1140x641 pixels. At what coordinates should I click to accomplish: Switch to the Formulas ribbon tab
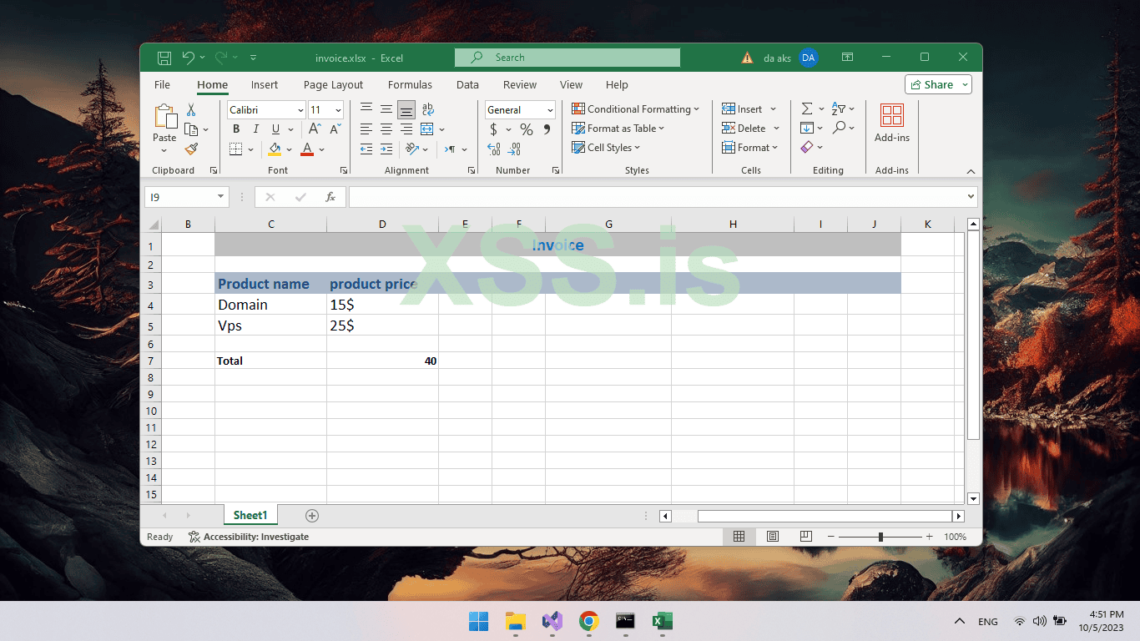[410, 84]
